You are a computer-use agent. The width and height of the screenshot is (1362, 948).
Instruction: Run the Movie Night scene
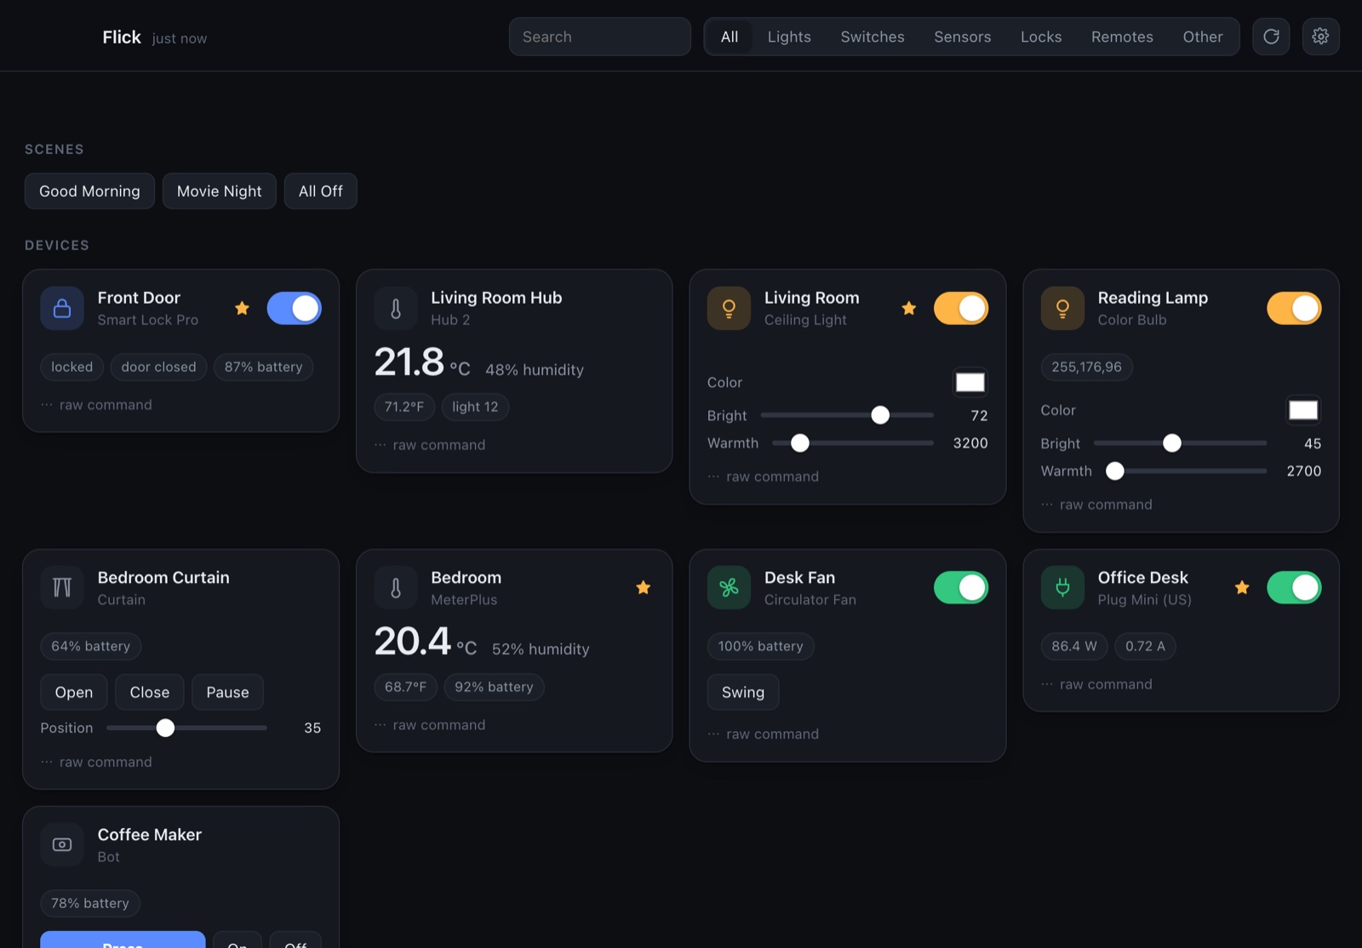point(220,191)
